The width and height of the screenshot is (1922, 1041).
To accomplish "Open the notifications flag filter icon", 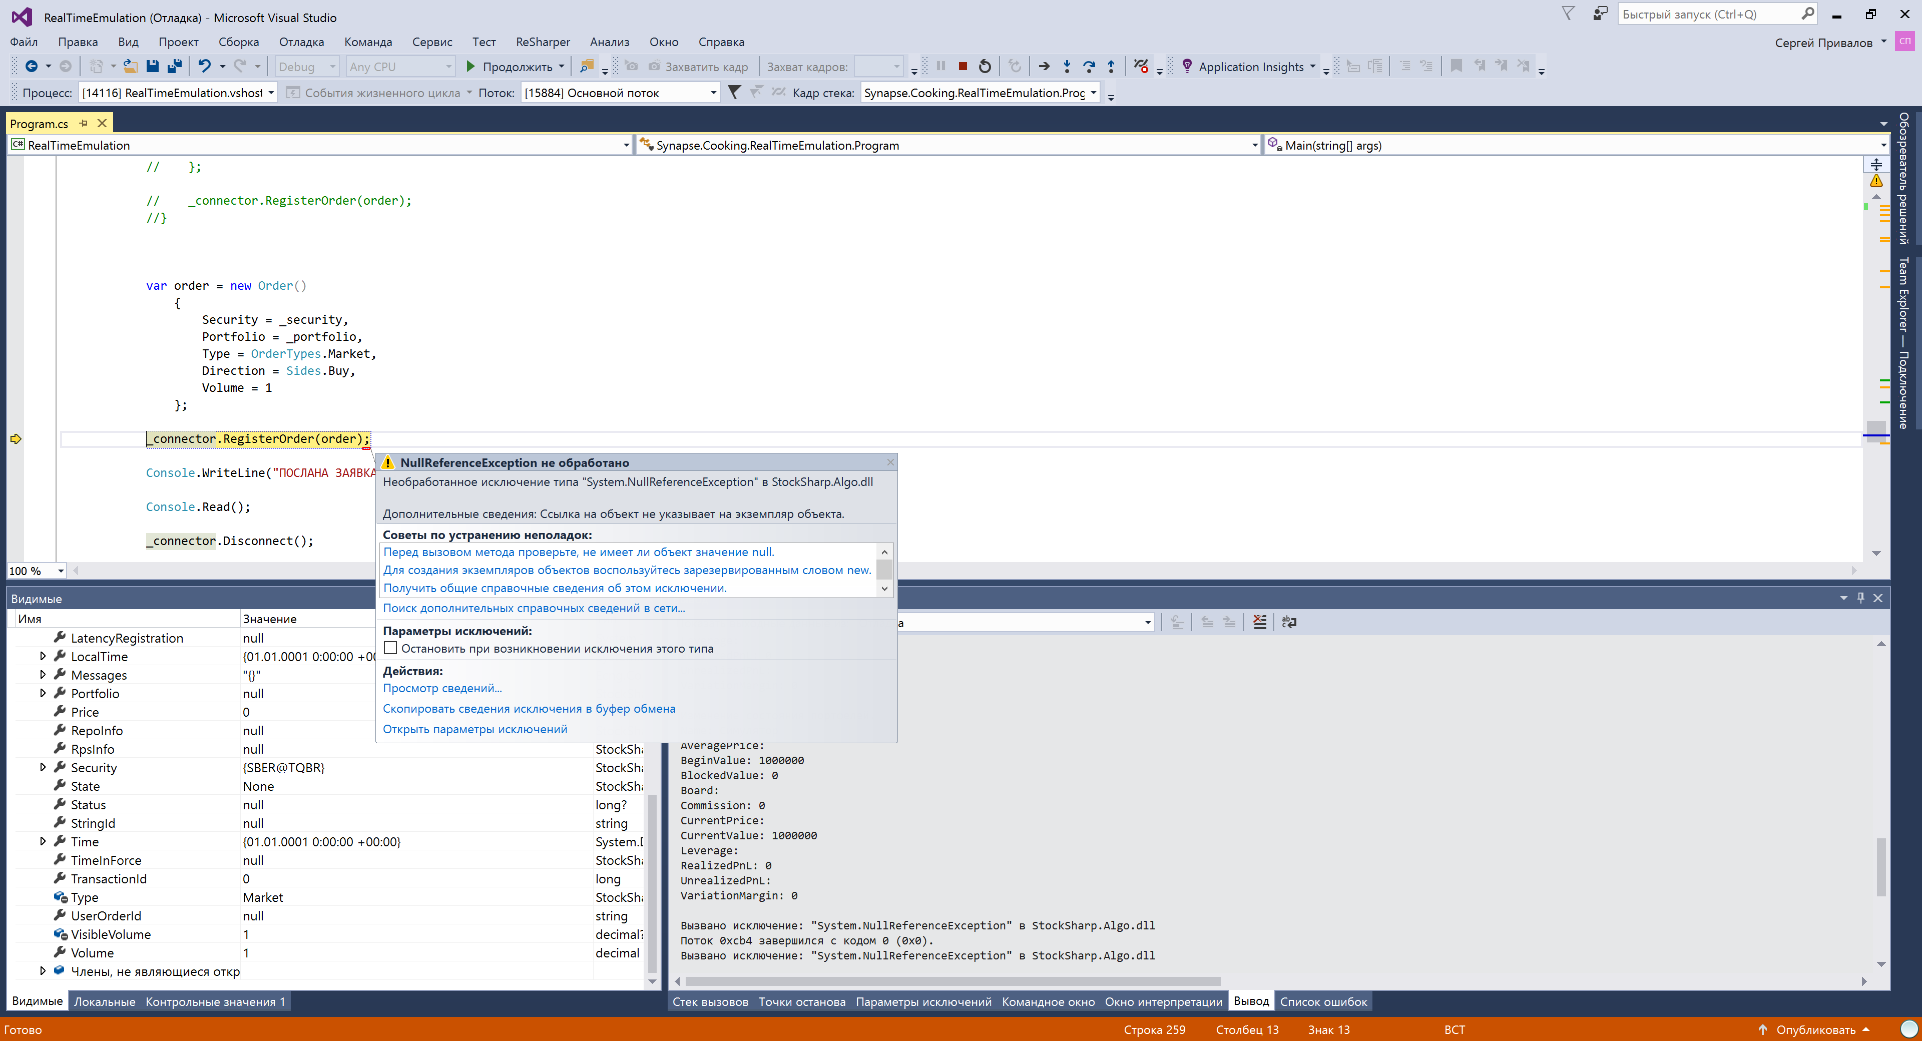I will [x=1568, y=14].
